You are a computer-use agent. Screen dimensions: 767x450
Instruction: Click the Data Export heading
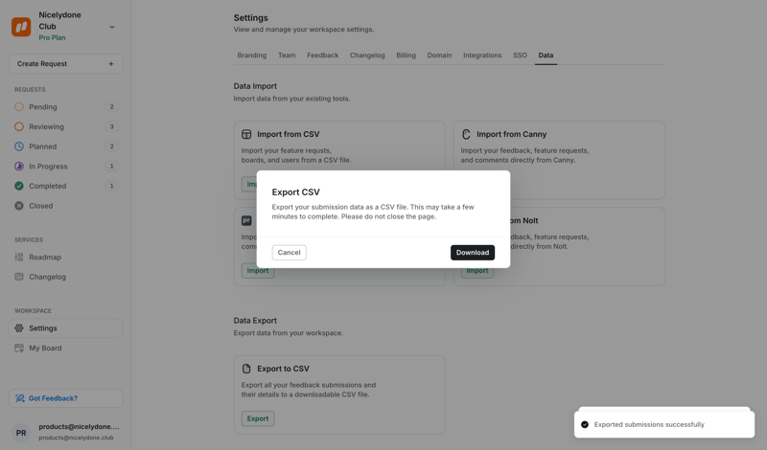click(255, 321)
